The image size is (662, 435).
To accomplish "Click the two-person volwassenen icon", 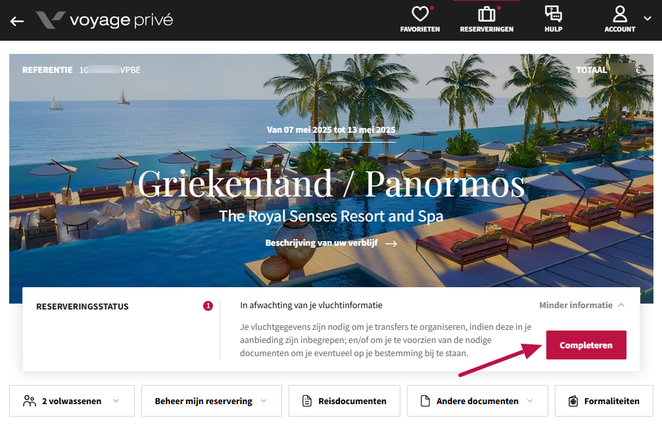I will point(30,401).
